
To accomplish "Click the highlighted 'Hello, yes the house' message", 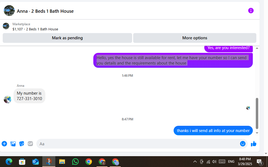I will click(173, 60).
